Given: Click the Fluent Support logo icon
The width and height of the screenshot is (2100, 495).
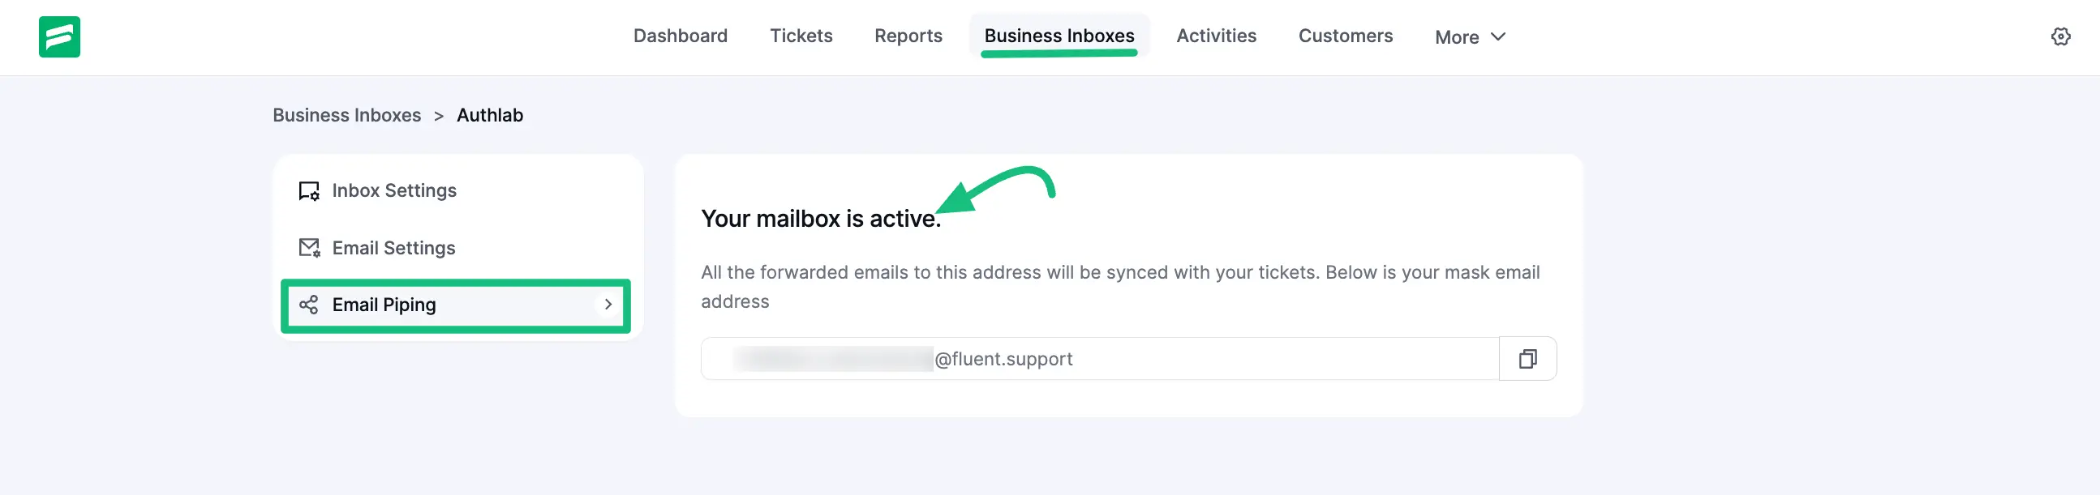Looking at the screenshot, I should pyautogui.click(x=60, y=36).
